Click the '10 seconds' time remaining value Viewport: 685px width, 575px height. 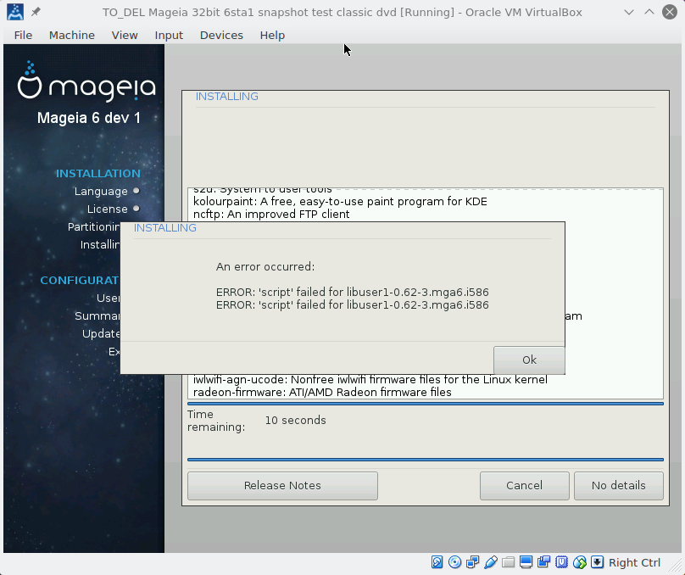pos(295,420)
